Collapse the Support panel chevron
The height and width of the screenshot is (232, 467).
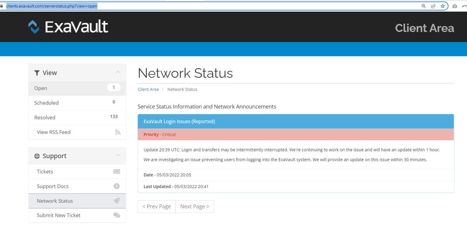tap(118, 156)
